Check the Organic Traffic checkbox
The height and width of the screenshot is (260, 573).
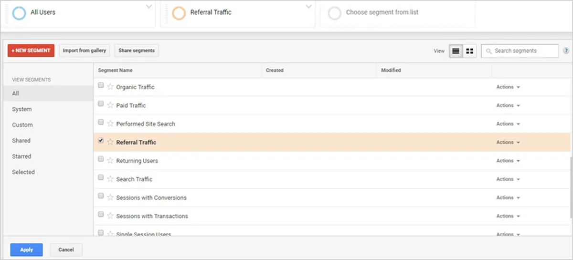pyautogui.click(x=101, y=85)
